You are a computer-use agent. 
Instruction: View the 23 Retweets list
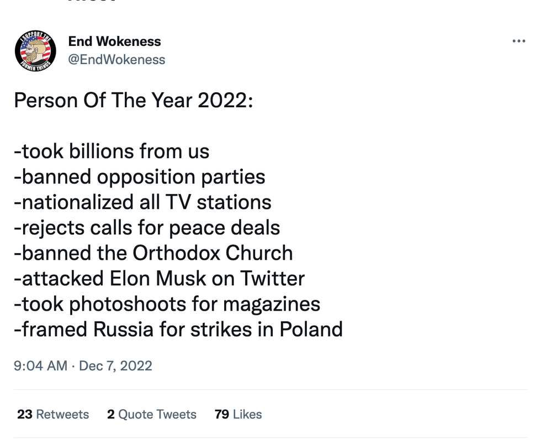pyautogui.click(x=53, y=415)
